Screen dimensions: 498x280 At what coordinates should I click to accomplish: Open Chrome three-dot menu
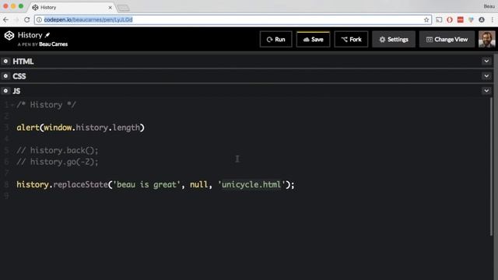coord(493,19)
